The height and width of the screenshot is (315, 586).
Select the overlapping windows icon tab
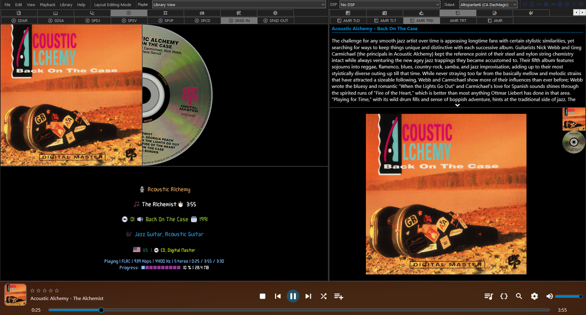[x=92, y=13]
